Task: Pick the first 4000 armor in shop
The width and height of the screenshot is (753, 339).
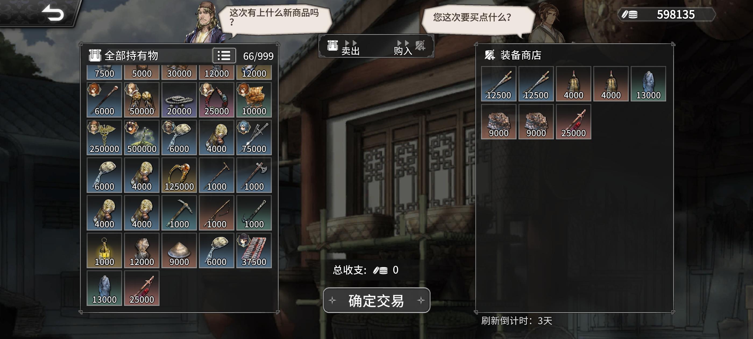Action: 574,84
